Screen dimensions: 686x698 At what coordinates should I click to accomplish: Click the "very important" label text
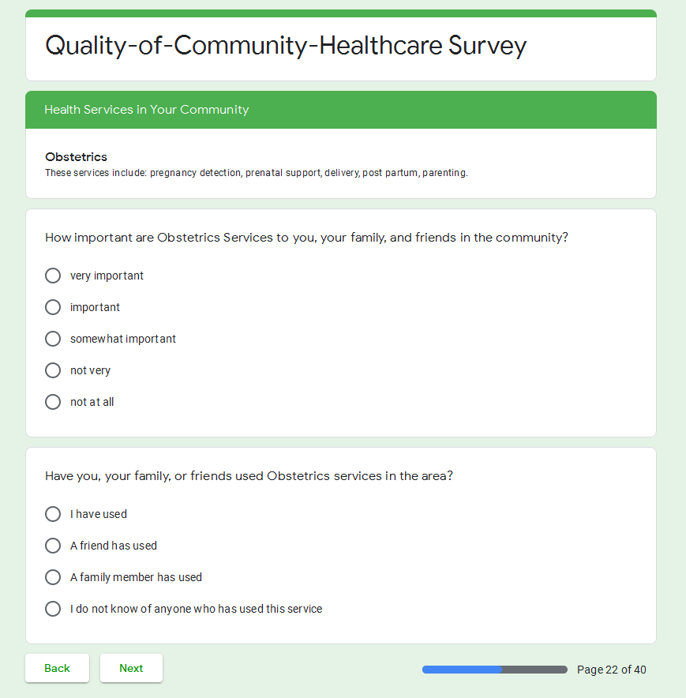107,276
